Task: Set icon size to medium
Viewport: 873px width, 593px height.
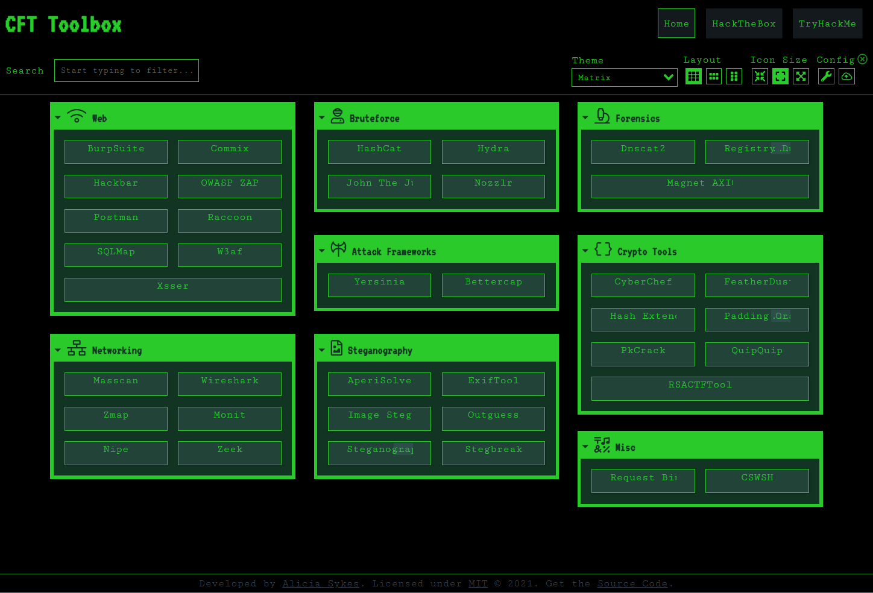Action: 780,77
